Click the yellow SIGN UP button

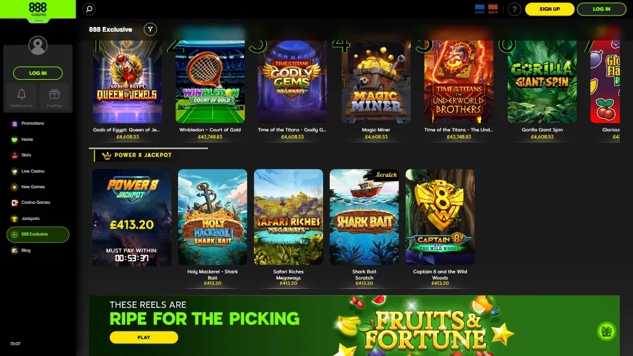[550, 9]
